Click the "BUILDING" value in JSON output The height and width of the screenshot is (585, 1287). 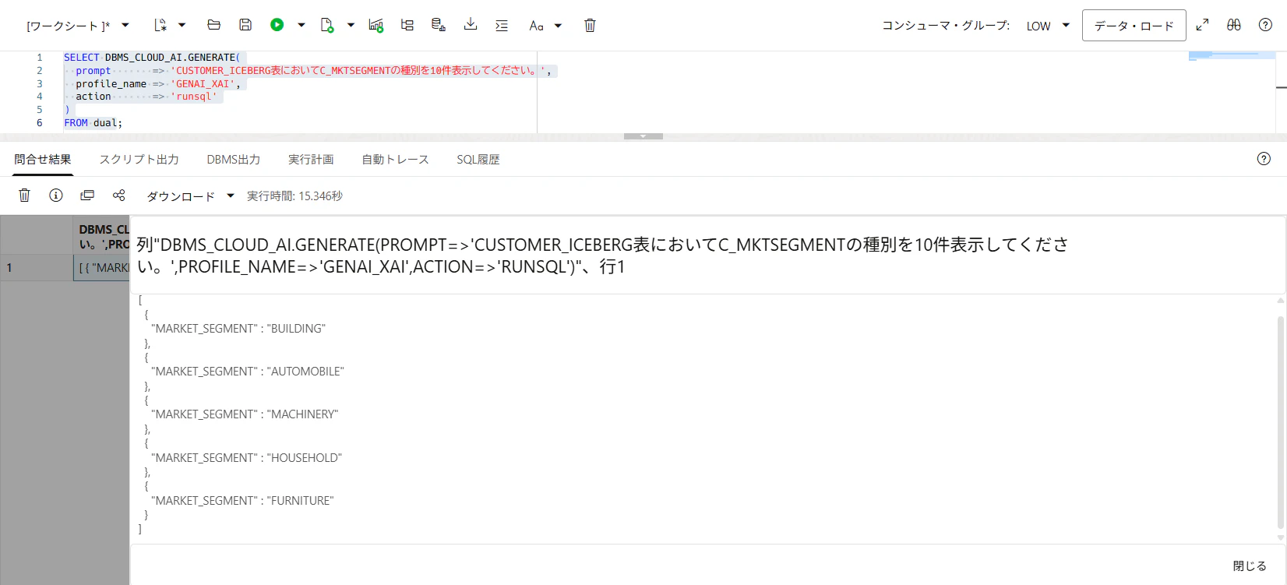click(296, 329)
